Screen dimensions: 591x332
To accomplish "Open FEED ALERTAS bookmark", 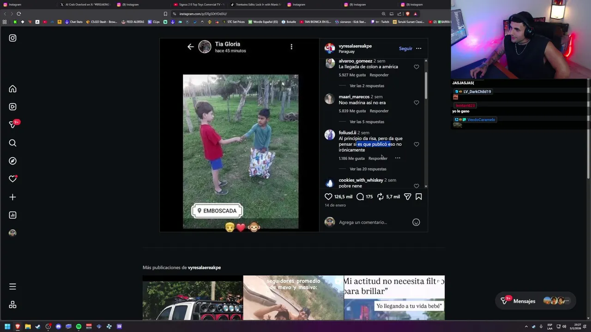I will [x=133, y=22].
